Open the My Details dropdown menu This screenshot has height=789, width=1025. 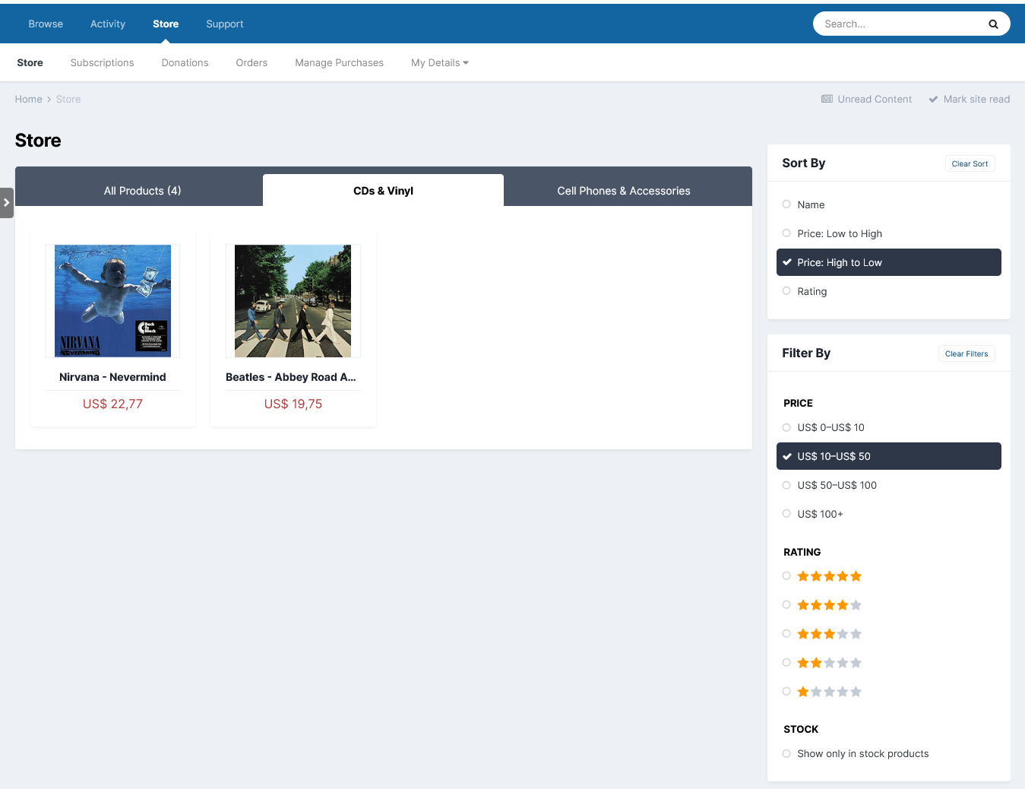click(440, 63)
